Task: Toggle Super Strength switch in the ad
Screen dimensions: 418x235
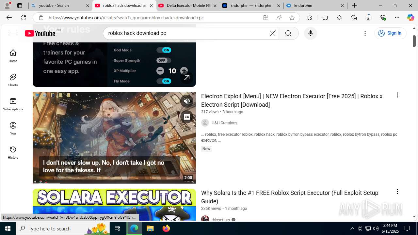Action: [x=164, y=60]
